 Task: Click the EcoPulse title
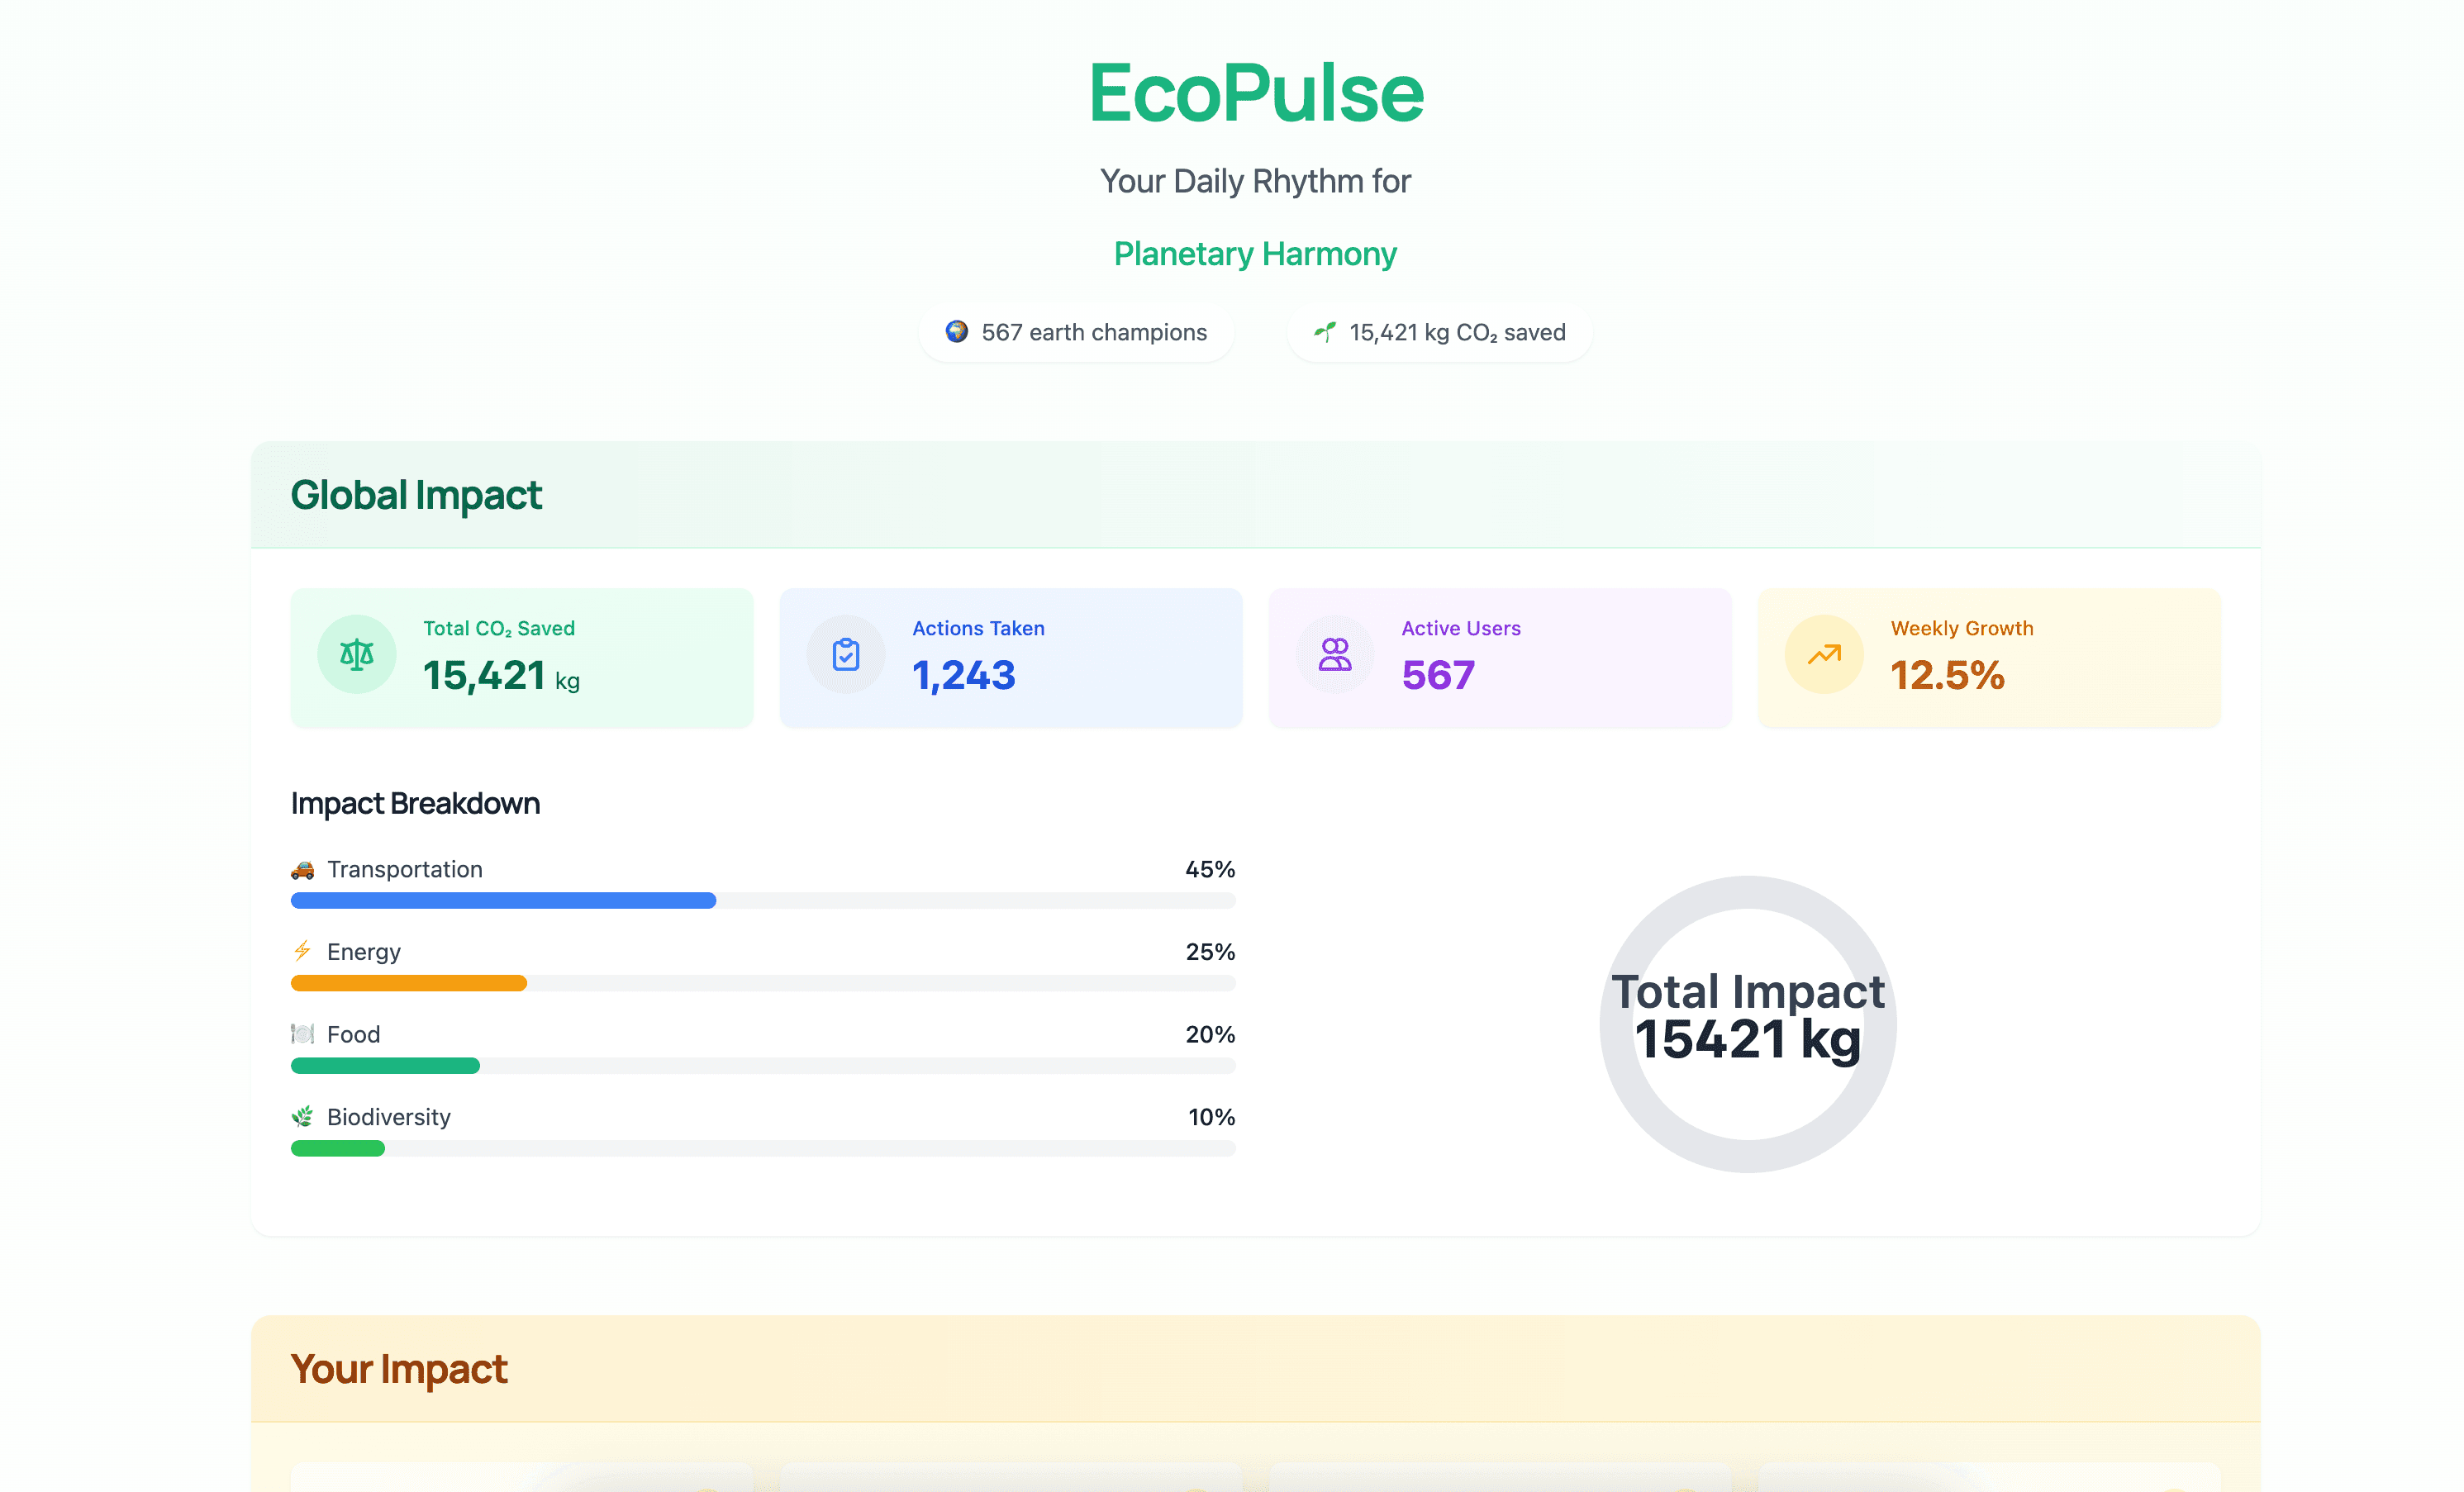point(1256,93)
